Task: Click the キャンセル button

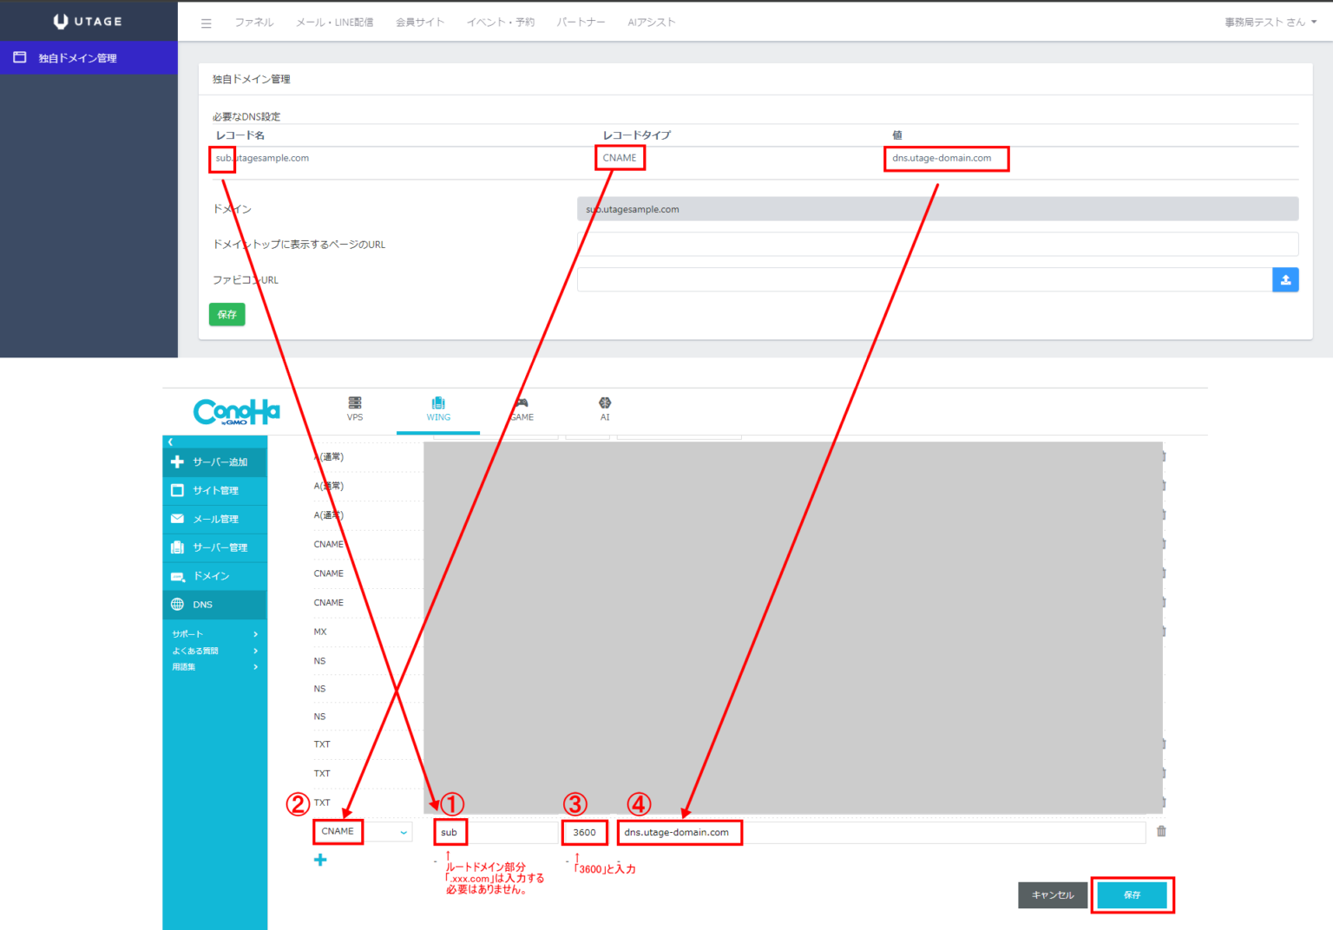Action: [x=1052, y=894]
